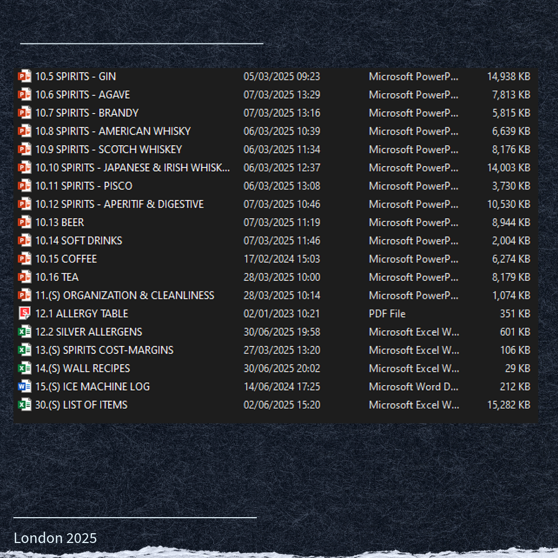Screen dimensions: 558x558
Task: Select file name 10.7 SPIRITS - BRANDY
Action: tap(87, 113)
